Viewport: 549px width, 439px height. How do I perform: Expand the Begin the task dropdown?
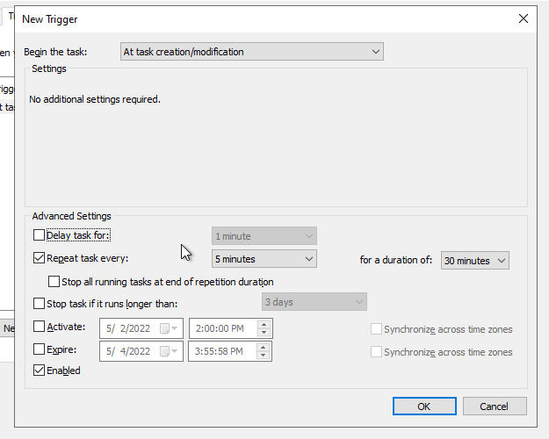point(251,52)
